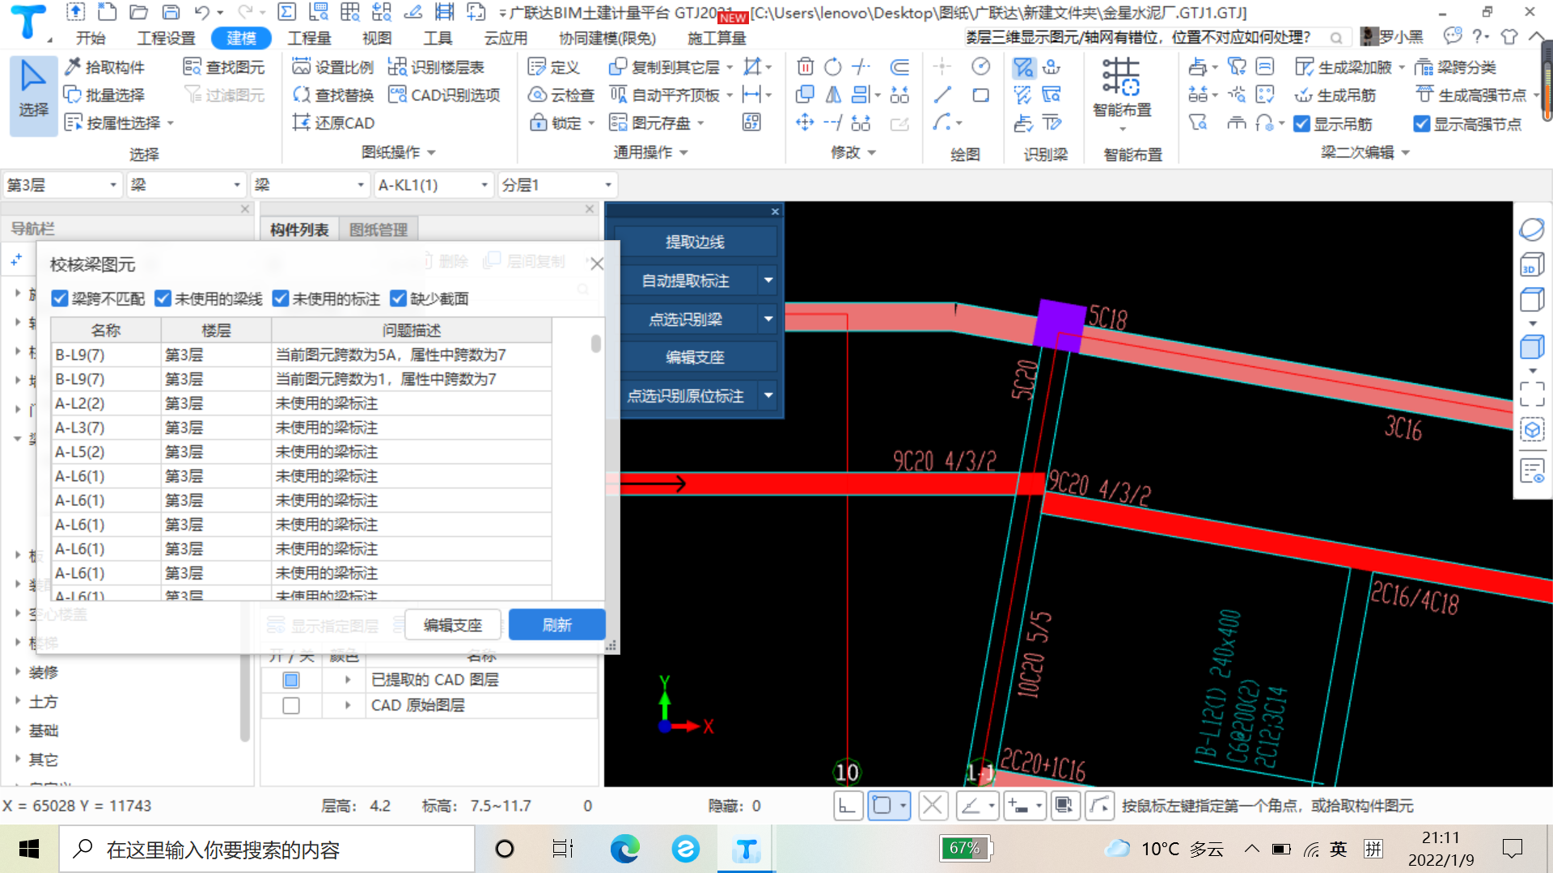Screen dimensions: 1553x873
Task: Click the help search input field
Action: coord(1148,38)
